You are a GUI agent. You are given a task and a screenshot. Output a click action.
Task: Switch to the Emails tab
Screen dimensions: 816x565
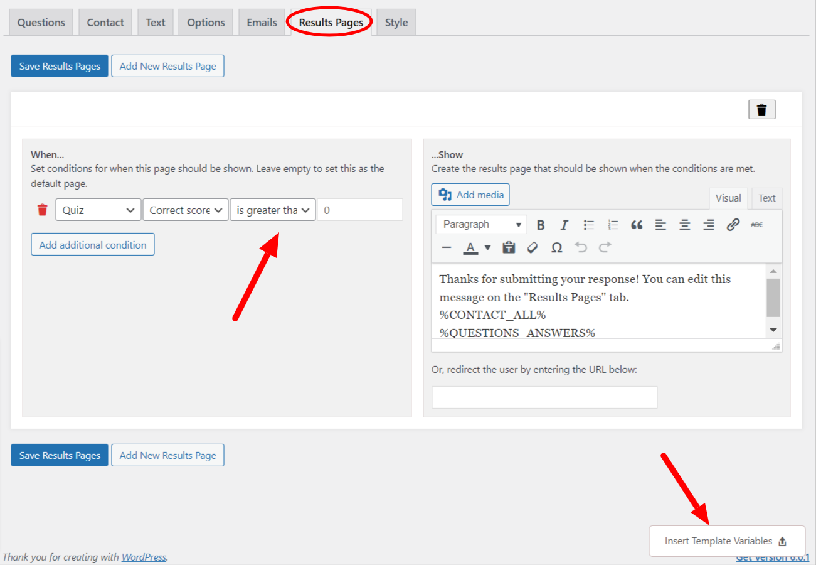(x=261, y=22)
